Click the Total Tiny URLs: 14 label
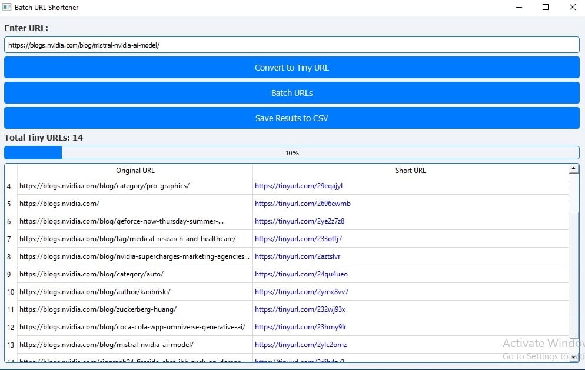The width and height of the screenshot is (585, 370). tap(44, 138)
